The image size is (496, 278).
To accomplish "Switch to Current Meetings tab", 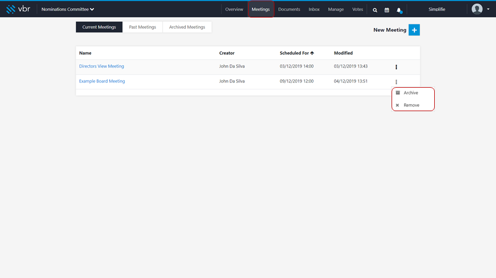I will click(x=99, y=27).
